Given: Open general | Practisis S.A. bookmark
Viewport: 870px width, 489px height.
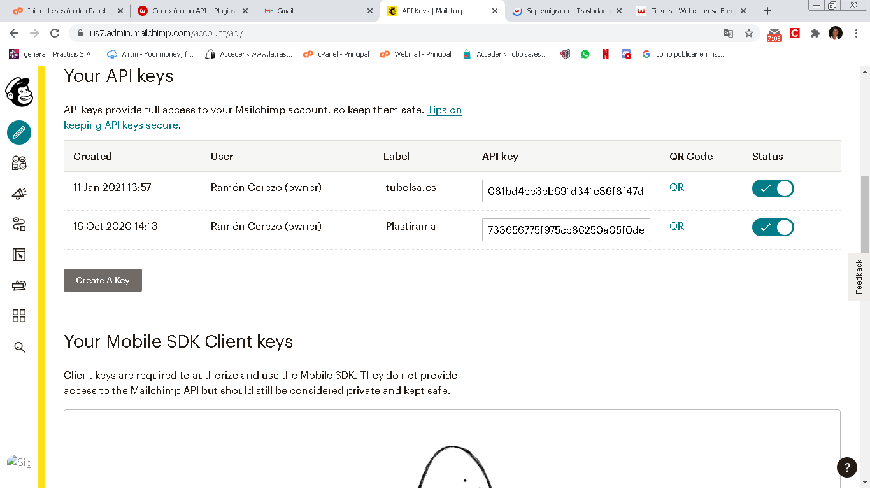Looking at the screenshot, I should click(x=53, y=54).
